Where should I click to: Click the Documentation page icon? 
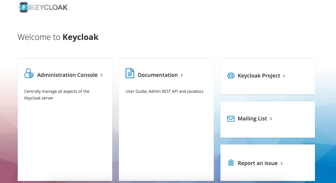(x=130, y=73)
